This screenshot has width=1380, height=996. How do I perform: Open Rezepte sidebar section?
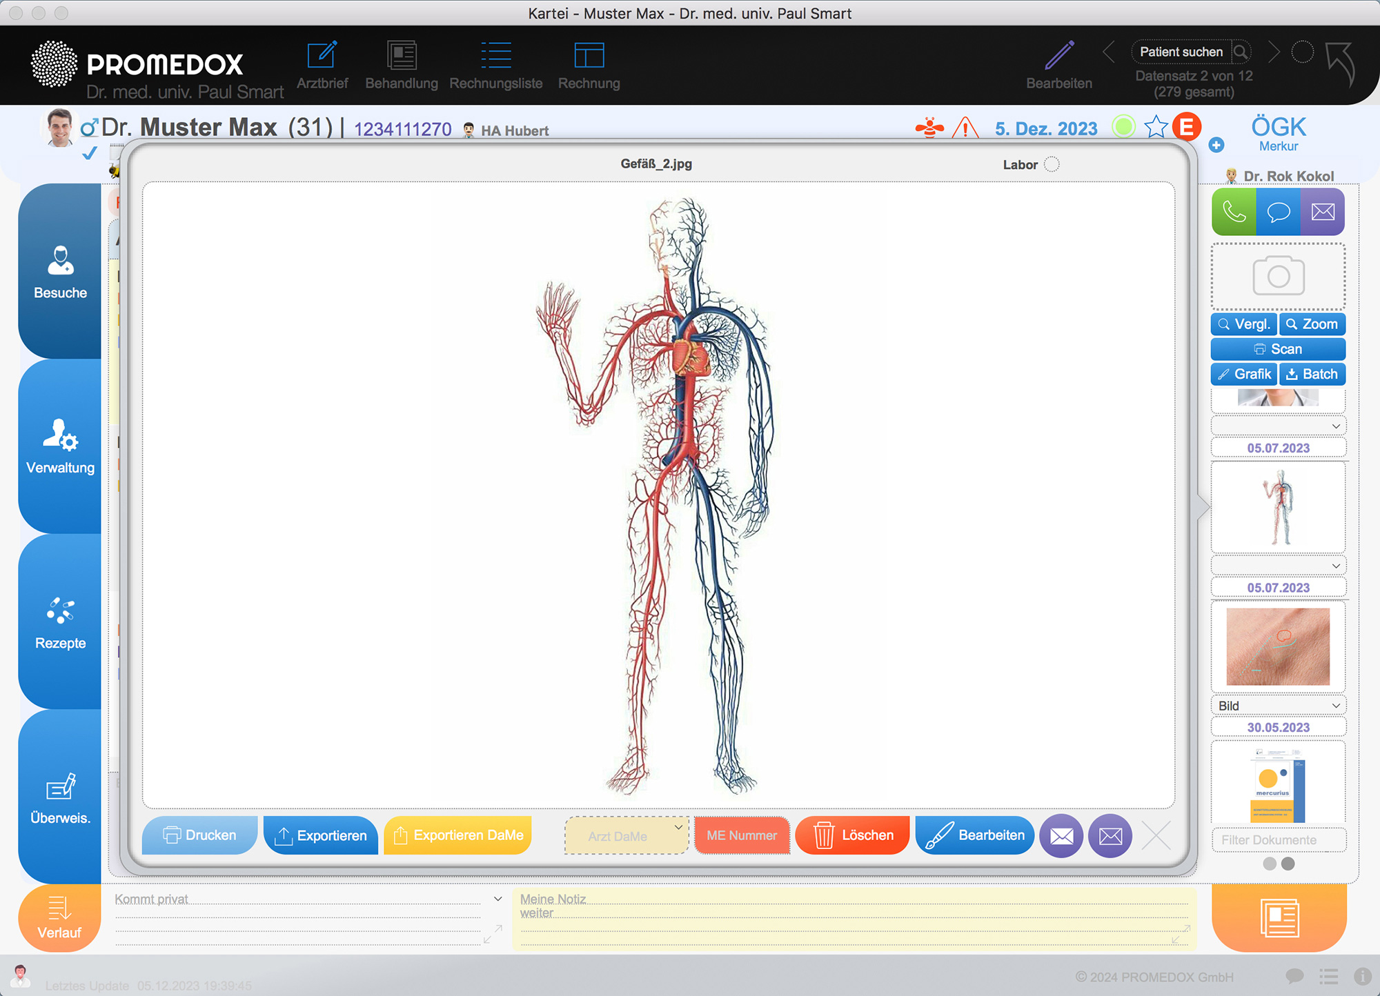tap(60, 621)
